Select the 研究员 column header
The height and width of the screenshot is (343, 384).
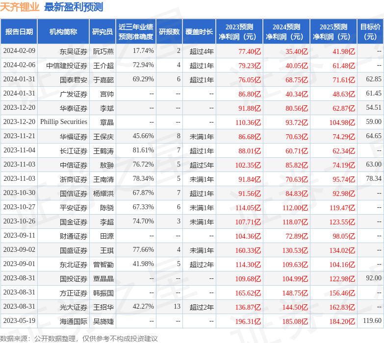[102, 31]
